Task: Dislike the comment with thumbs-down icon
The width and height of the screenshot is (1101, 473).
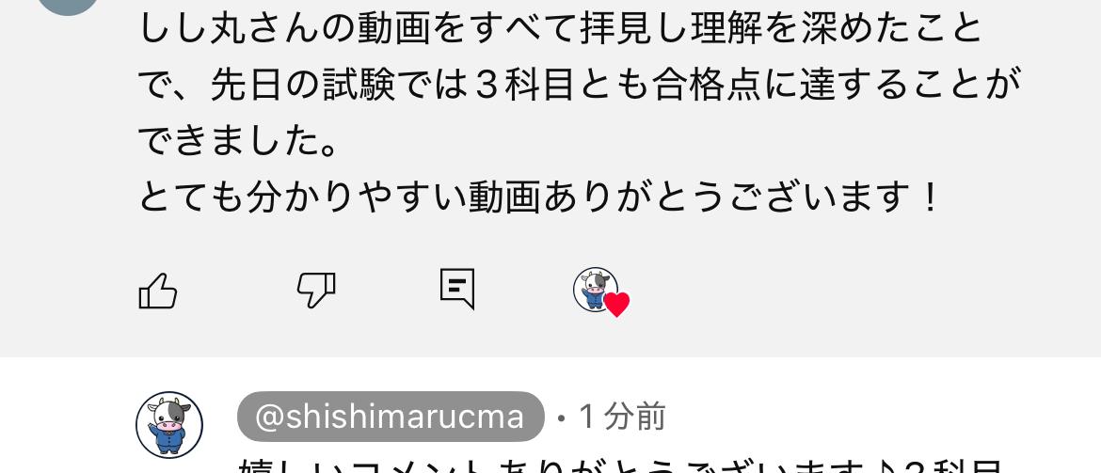Action: pos(316,291)
